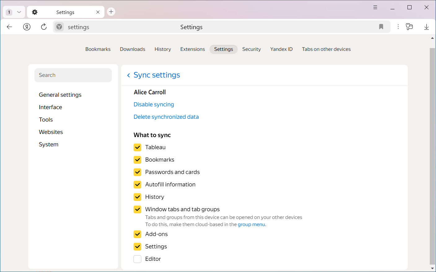Open the downloads arrow icon
The image size is (436, 272).
[426, 27]
